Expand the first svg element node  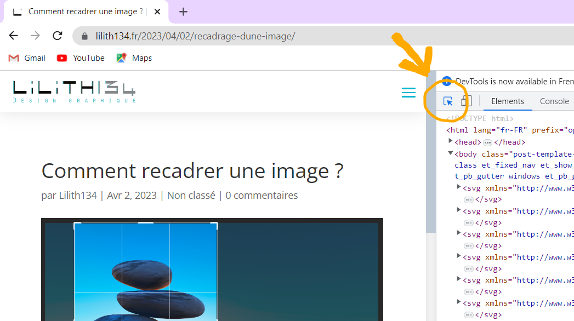[x=459, y=188]
